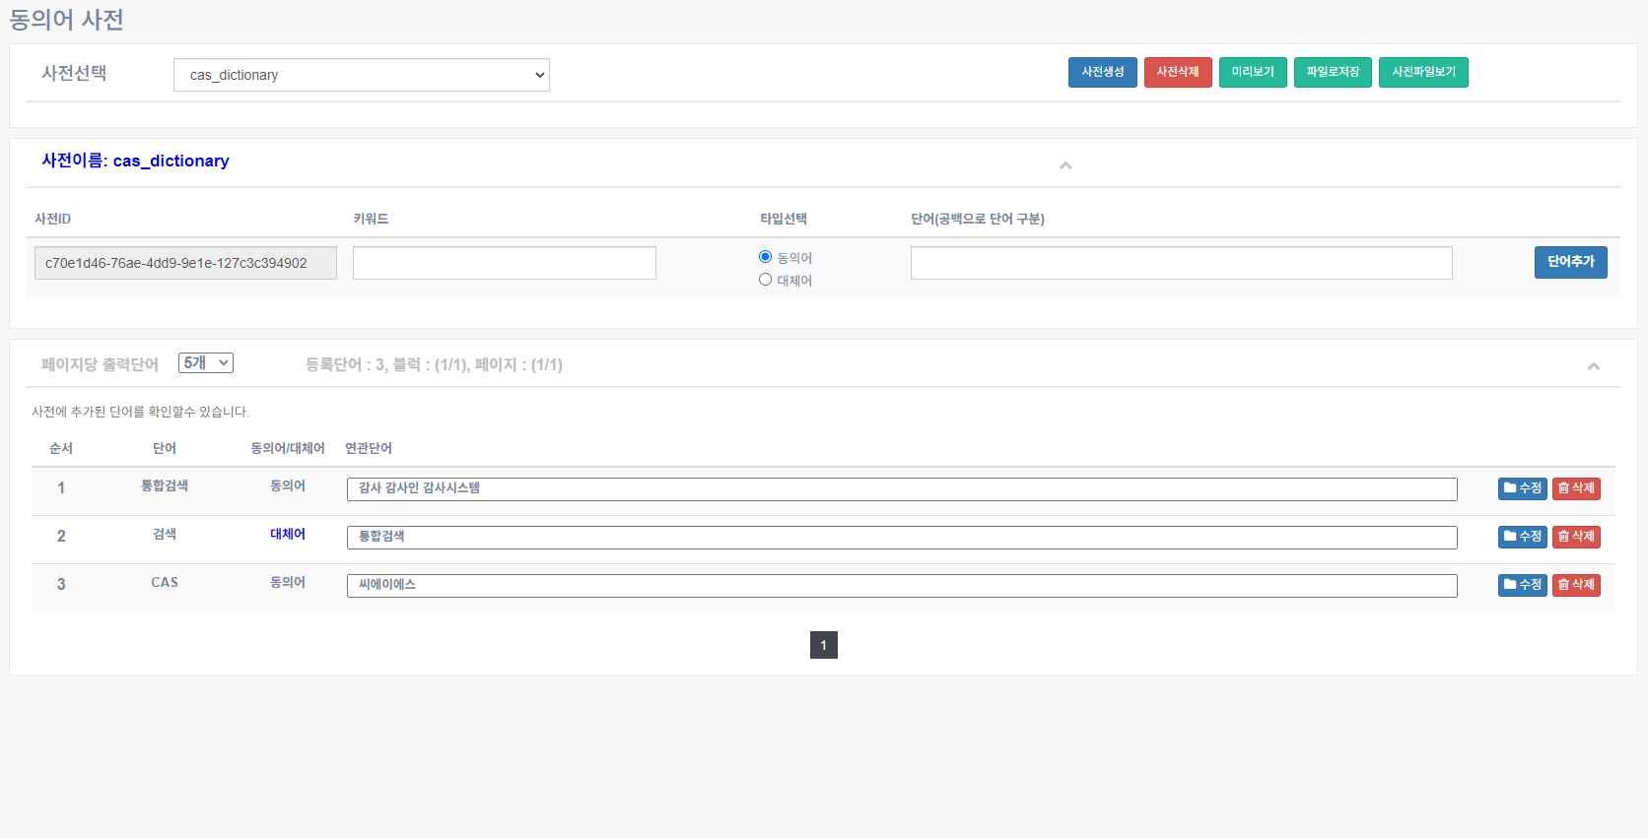Go to page 1 in pagination
Screen dimensions: 1648x838
click(x=823, y=645)
